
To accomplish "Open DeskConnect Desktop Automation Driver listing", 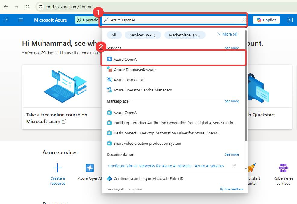I will point(173,133).
